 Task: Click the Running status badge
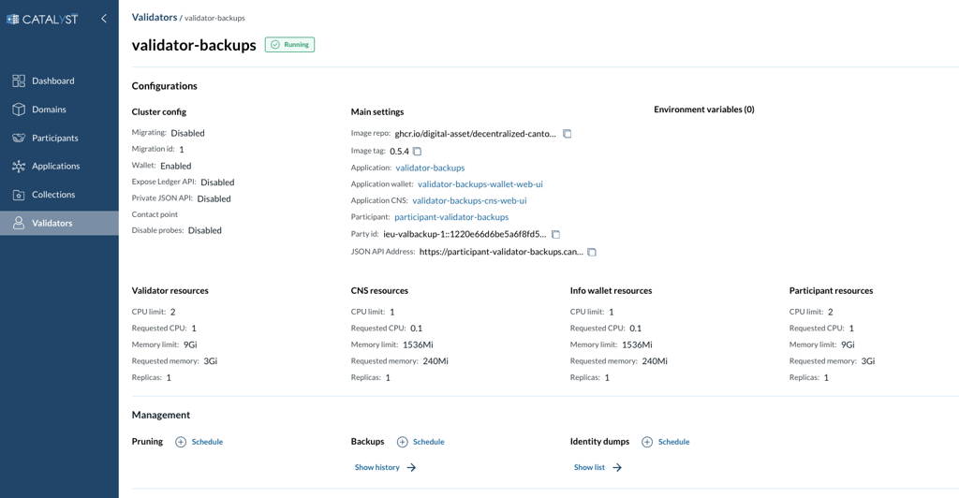[289, 45]
